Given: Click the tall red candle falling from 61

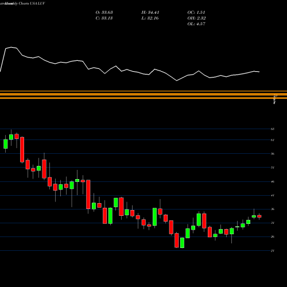Looking at the screenshot, I should [22, 150].
